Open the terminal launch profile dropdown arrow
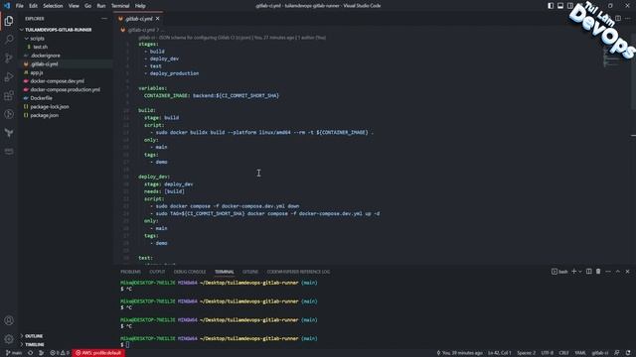Image resolution: width=636 pixels, height=357 pixels. (580, 272)
